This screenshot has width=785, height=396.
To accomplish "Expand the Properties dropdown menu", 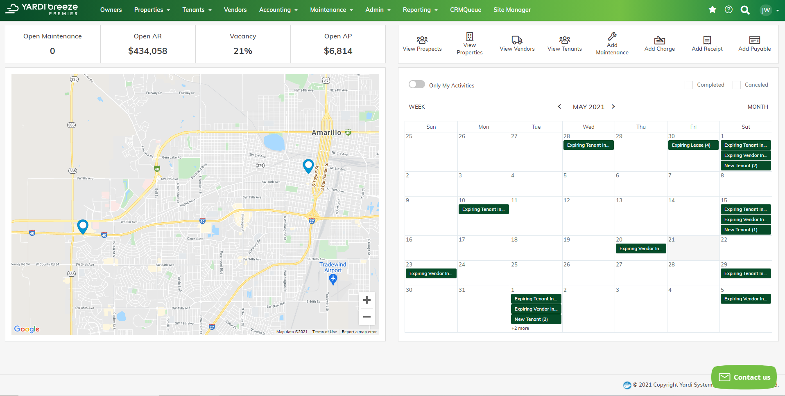I will (152, 10).
